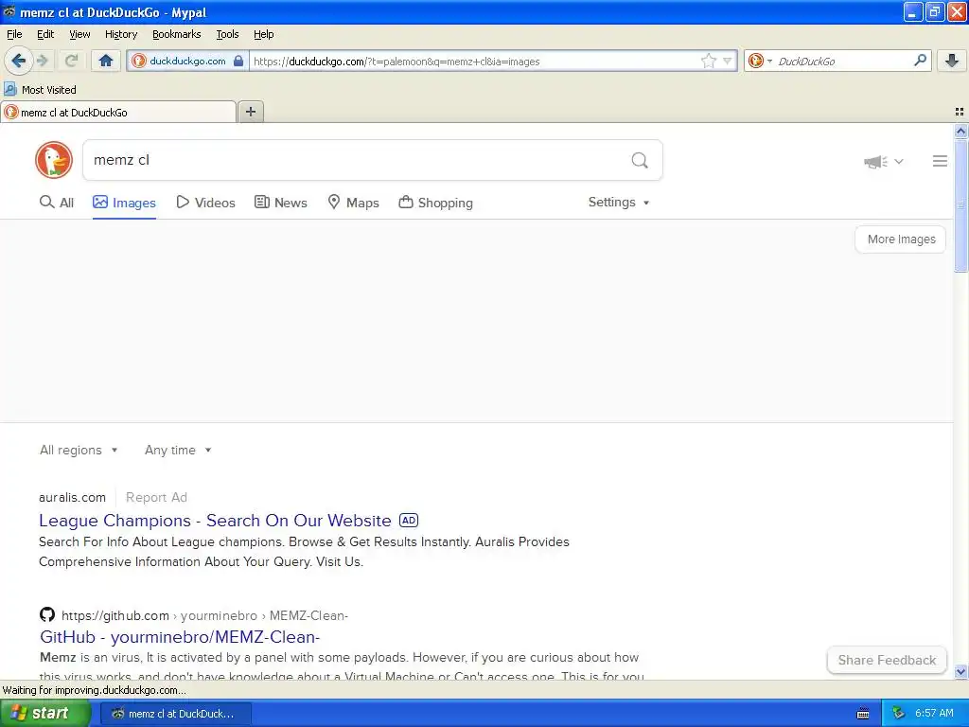The height and width of the screenshot is (727, 969).
Task: Click the GitHub favicon beside github.com result
Action: [x=47, y=614]
